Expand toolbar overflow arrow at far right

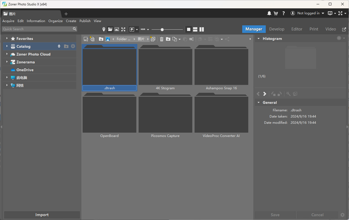tap(250, 39)
